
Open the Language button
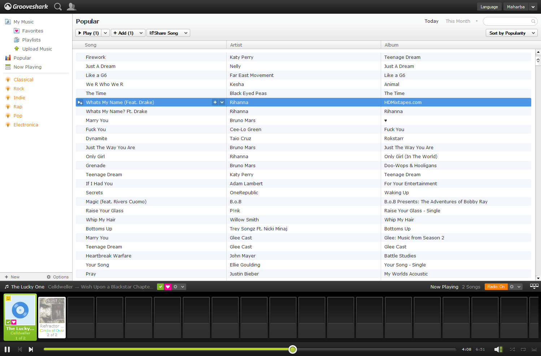[x=489, y=6]
